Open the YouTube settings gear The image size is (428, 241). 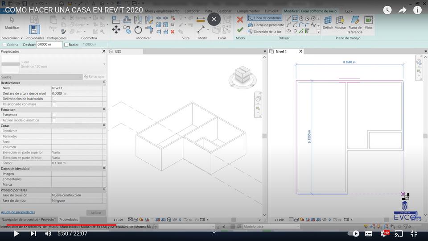[384, 233]
